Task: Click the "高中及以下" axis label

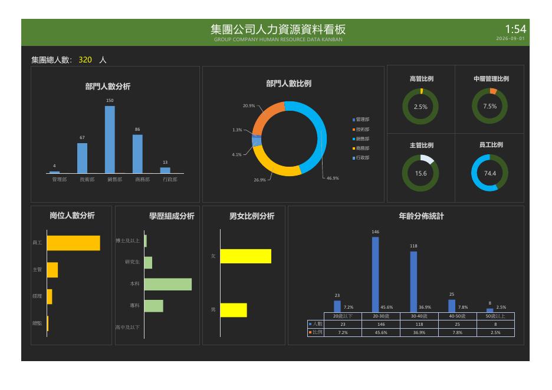Action: [x=127, y=328]
